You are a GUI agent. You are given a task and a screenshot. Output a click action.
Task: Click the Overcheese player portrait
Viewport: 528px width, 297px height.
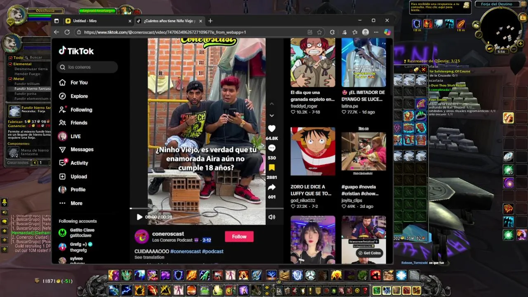(x=17, y=15)
